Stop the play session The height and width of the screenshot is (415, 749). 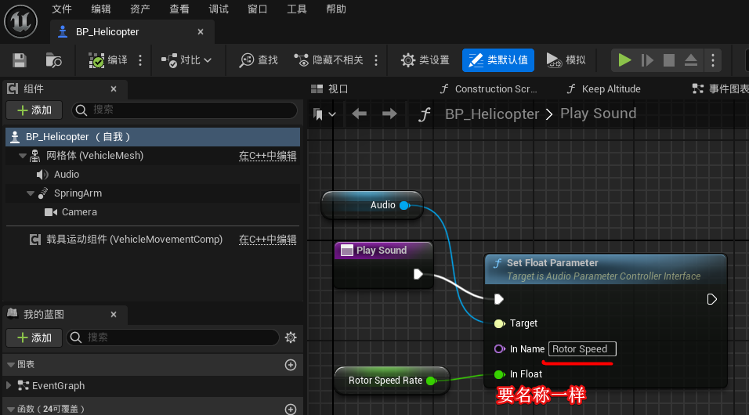point(669,60)
